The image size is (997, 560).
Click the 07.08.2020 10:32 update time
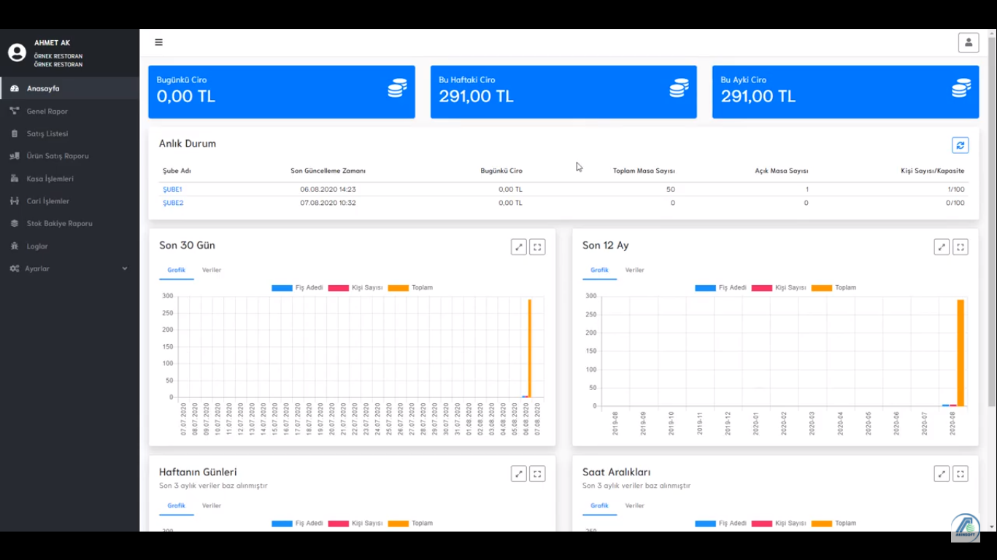[x=328, y=203]
